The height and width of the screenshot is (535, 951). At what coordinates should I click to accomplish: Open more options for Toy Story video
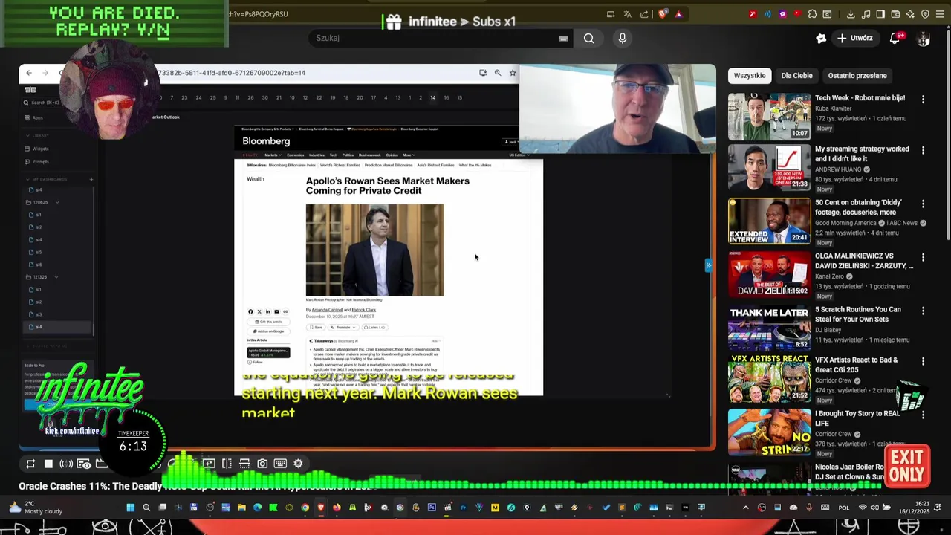(923, 415)
